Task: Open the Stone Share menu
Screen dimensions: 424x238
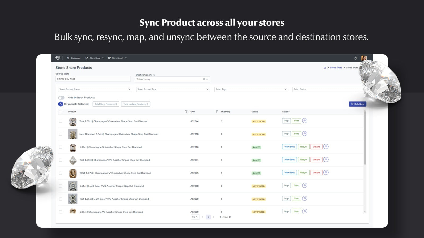Action: (94, 58)
